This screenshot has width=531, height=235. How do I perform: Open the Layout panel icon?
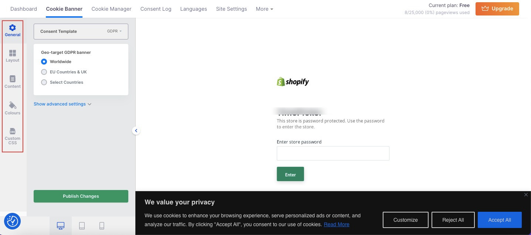pyautogui.click(x=13, y=53)
